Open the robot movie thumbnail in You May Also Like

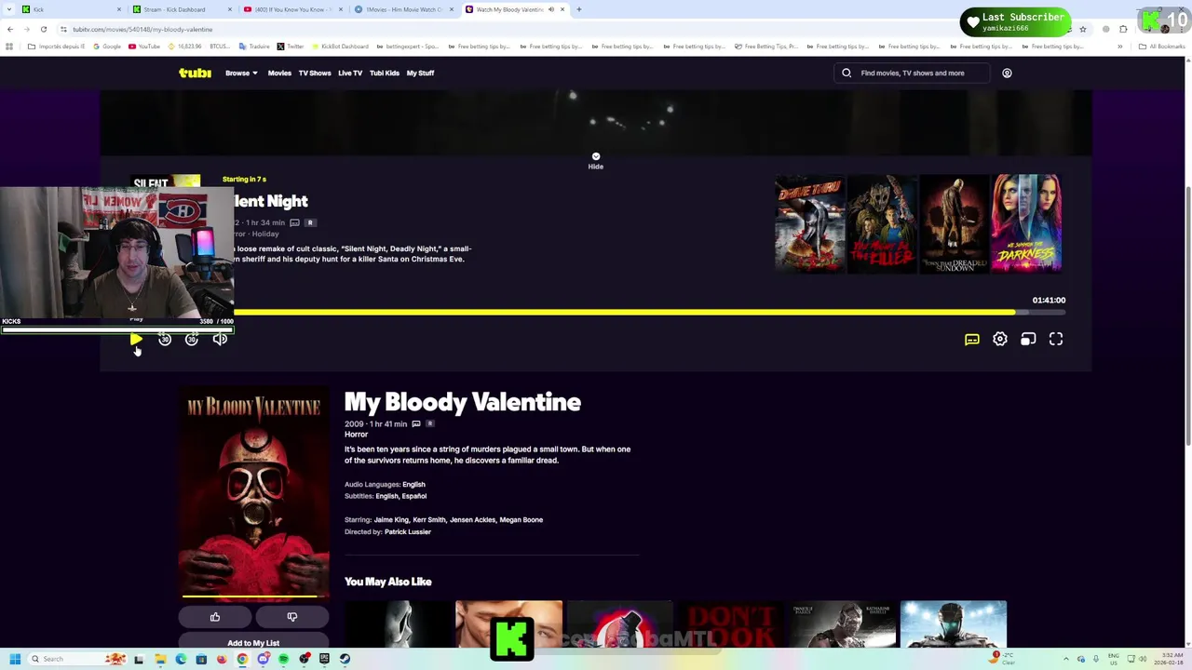coord(954,624)
